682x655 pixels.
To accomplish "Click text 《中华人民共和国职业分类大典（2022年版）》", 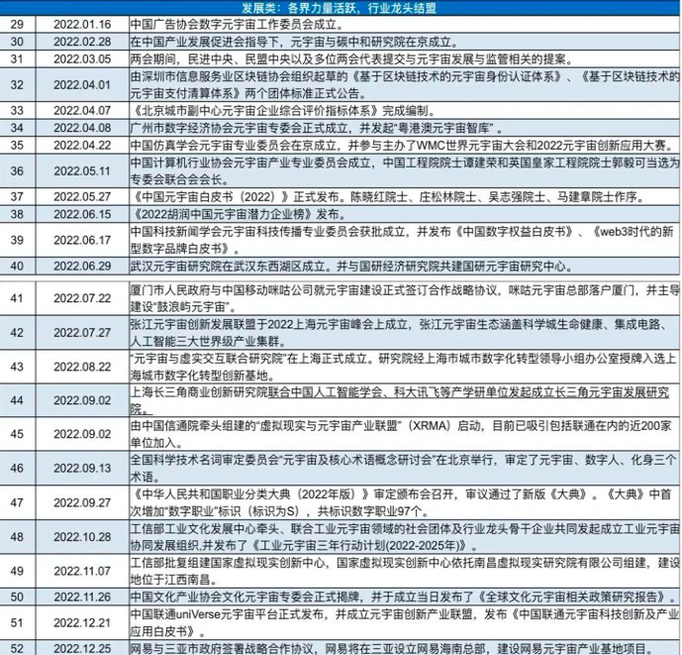I will (250, 494).
